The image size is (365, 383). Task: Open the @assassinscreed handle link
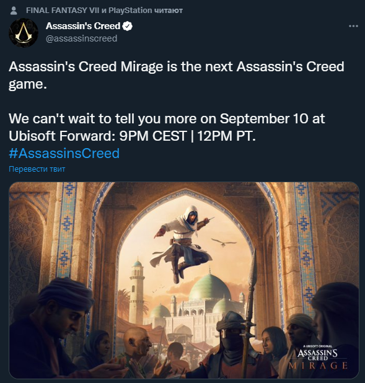click(x=81, y=38)
